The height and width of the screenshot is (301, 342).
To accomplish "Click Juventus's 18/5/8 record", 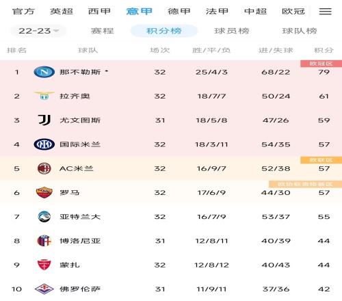I will 211,120.
